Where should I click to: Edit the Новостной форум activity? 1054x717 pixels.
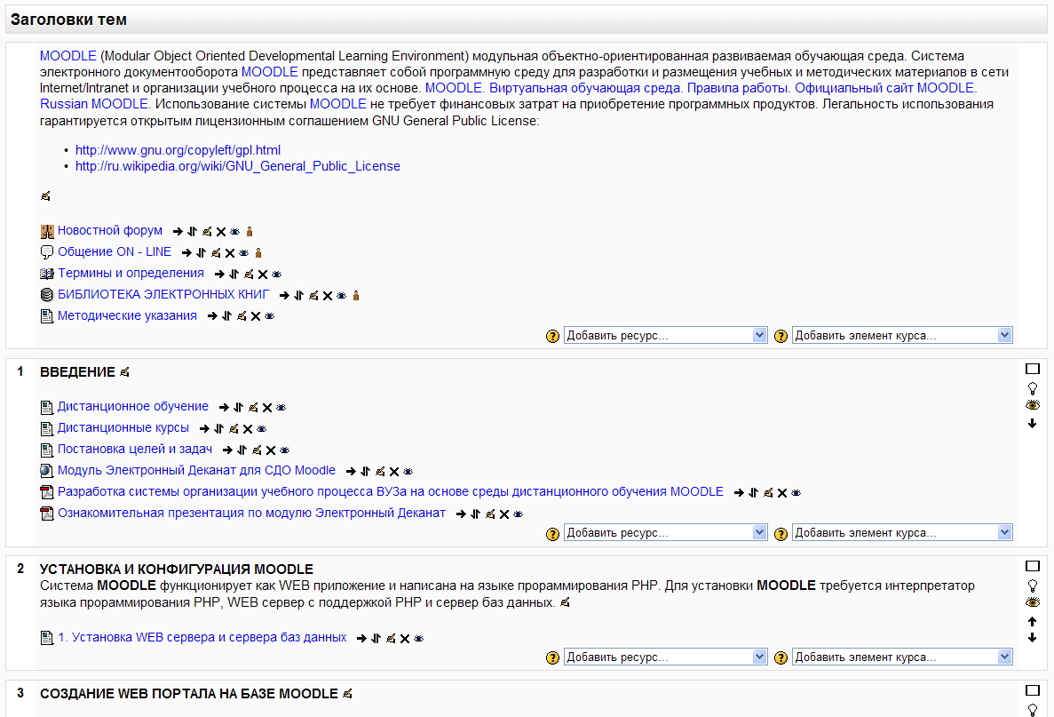click(x=207, y=231)
